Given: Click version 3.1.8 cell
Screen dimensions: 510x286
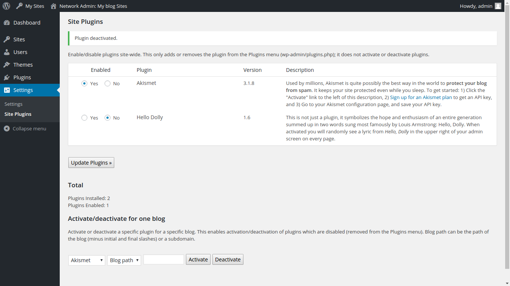Looking at the screenshot, I should click(249, 83).
